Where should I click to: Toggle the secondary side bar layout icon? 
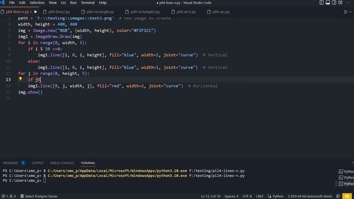(334, 2)
